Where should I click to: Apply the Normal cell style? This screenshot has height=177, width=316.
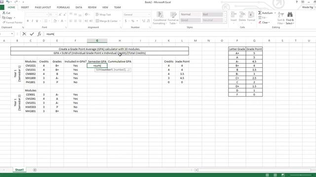click(190, 14)
